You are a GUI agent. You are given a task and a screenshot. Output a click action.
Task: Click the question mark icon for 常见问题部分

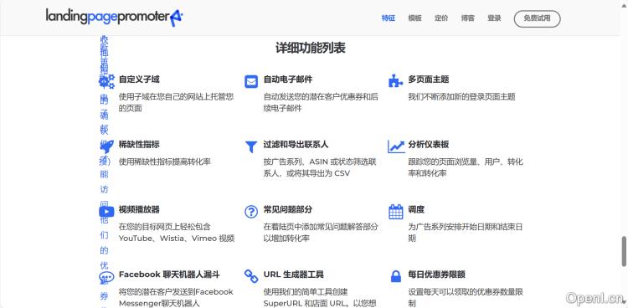[x=251, y=212]
